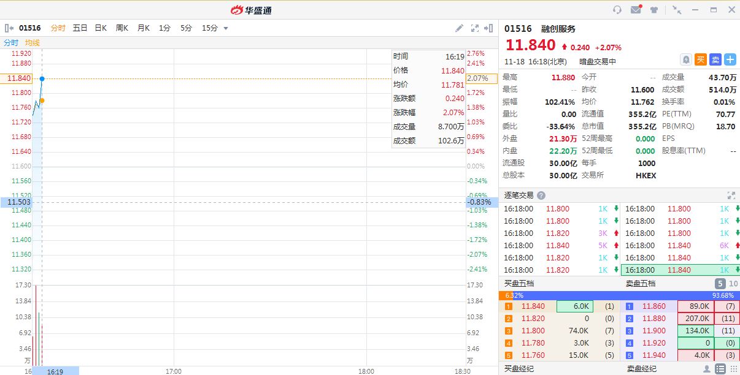Select the pencil drawing tool

(459, 28)
